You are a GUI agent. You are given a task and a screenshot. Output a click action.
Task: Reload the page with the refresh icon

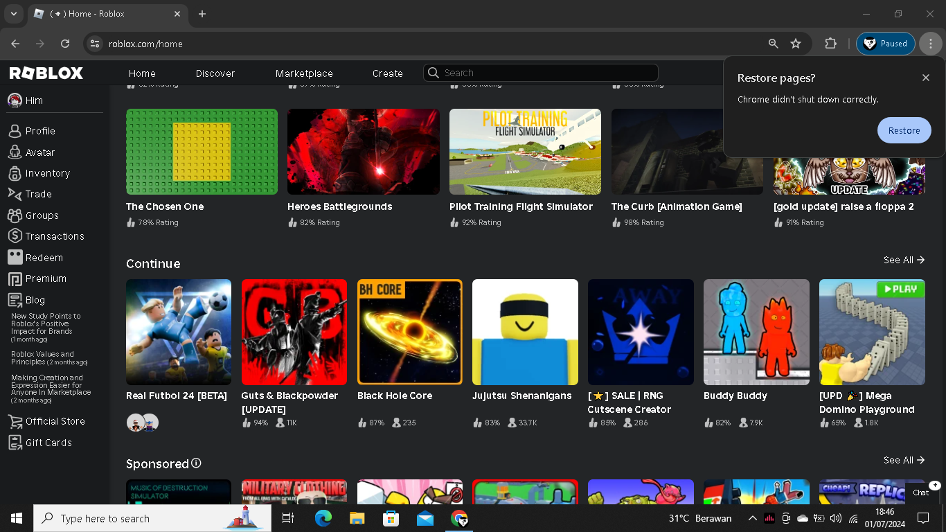point(65,44)
